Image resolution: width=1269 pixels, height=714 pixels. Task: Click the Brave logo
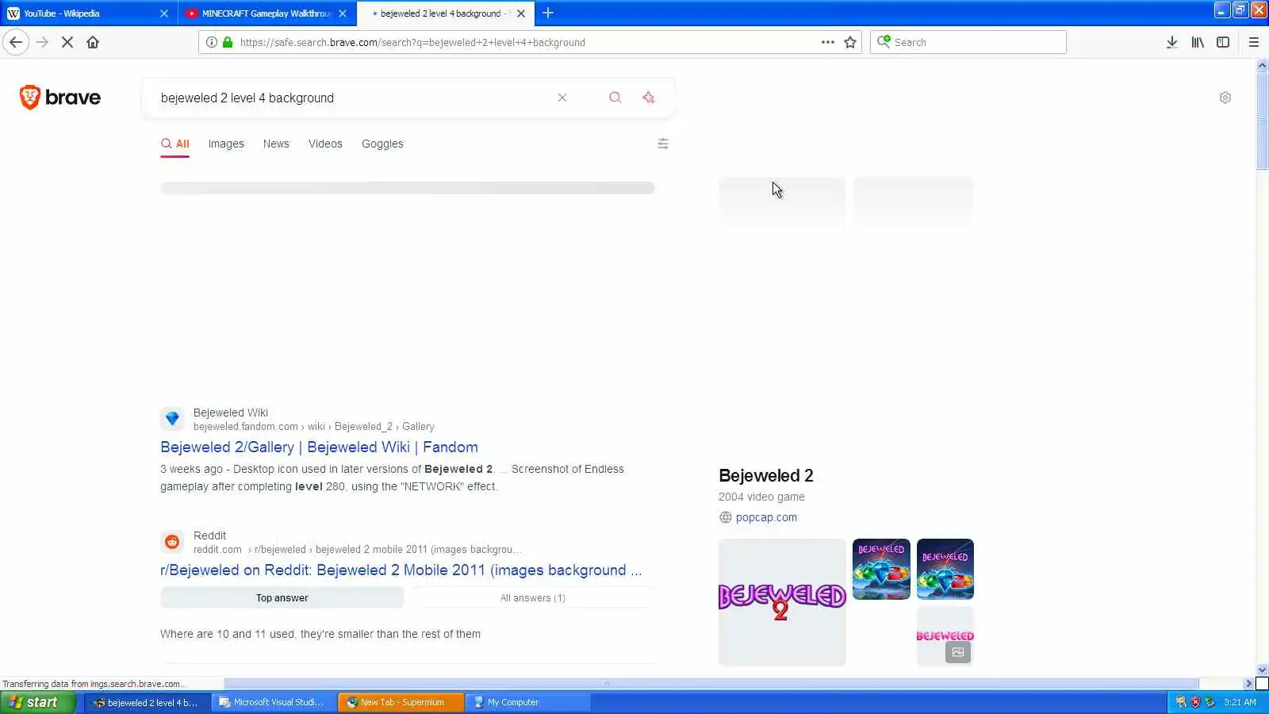pos(60,97)
